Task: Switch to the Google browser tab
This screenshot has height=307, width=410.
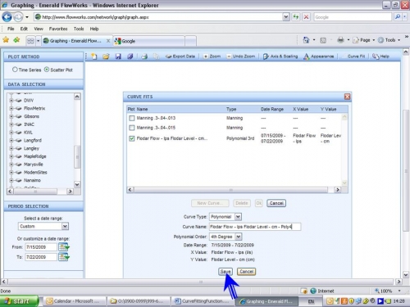Action: [x=149, y=41]
